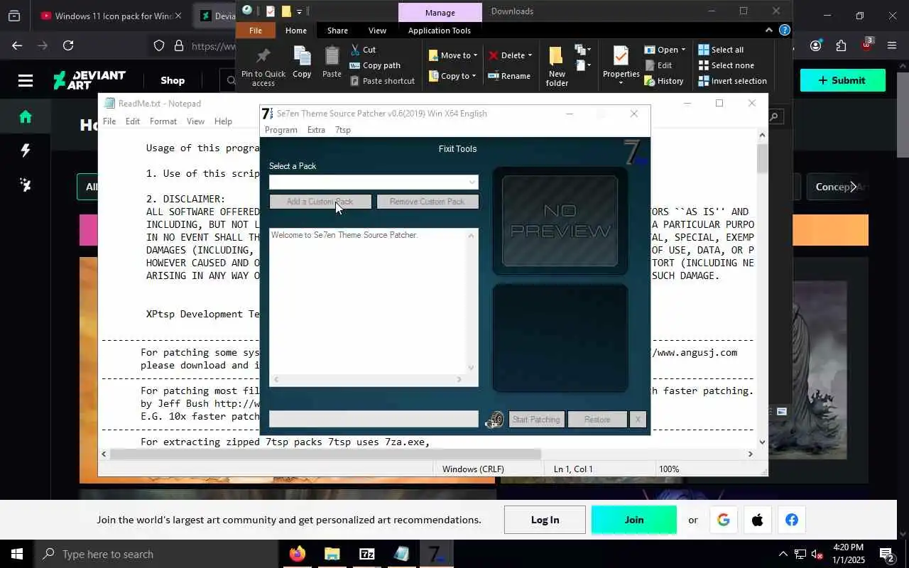
Task: Click the Welcome to Se7en Theme Source Patcher text
Action: pyautogui.click(x=344, y=235)
